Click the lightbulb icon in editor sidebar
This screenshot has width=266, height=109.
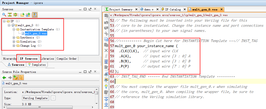tap(106, 86)
